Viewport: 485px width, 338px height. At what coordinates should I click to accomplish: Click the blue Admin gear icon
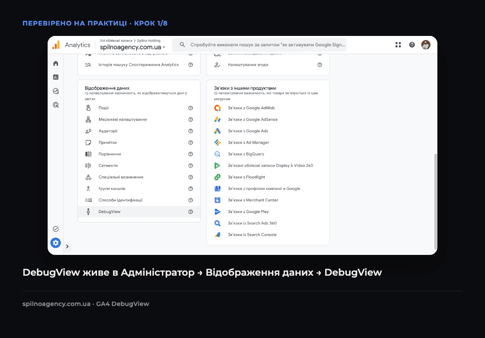tap(56, 243)
